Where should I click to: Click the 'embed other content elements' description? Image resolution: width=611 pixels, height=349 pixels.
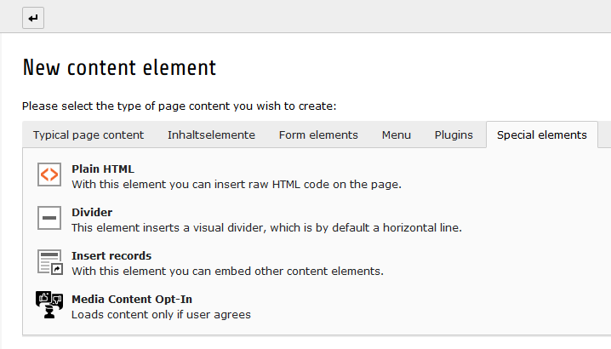(x=227, y=271)
